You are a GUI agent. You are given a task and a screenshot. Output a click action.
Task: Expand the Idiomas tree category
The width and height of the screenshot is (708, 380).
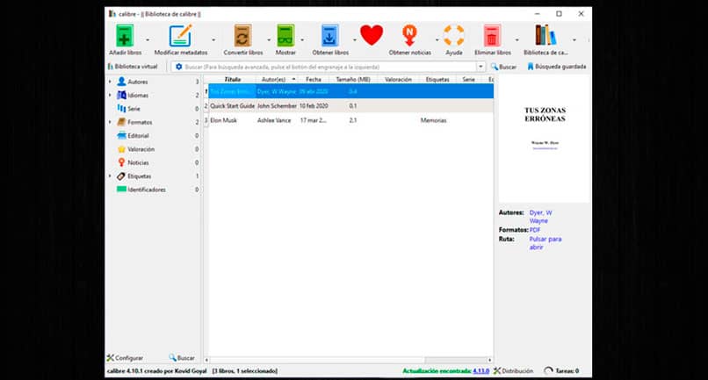coord(110,96)
